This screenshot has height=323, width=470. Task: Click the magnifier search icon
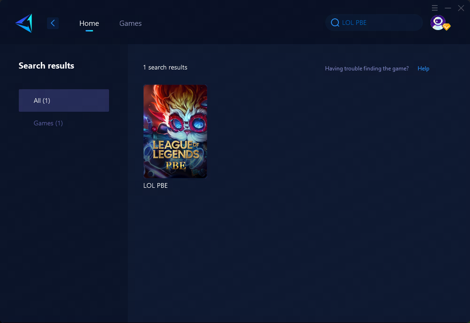click(x=335, y=23)
